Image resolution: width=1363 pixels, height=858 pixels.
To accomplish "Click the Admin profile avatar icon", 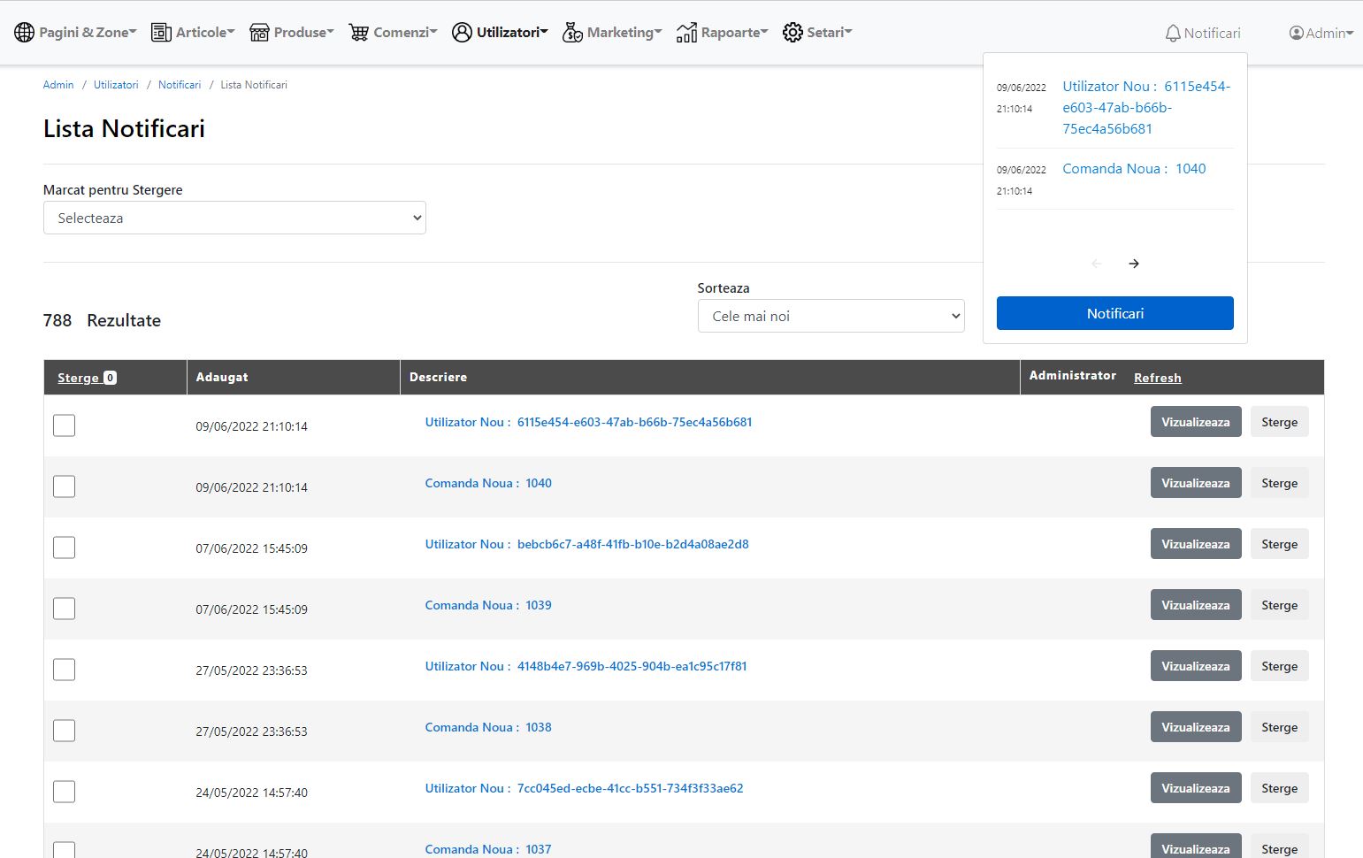I will [1297, 33].
